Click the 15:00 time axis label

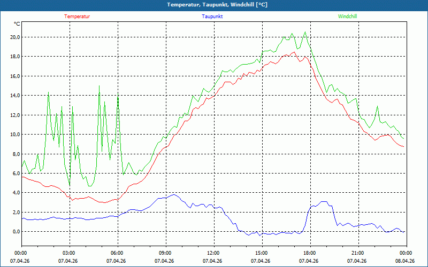pyautogui.click(x=261, y=253)
